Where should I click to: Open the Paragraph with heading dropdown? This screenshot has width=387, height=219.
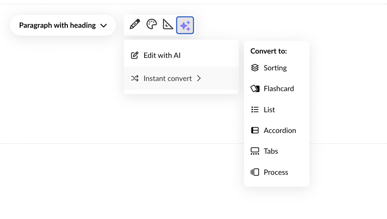[58, 25]
